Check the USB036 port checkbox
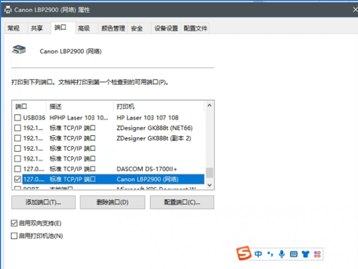Image resolution: width=358 pixels, height=269 pixels. point(17,118)
